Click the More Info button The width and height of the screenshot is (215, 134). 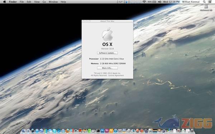(107, 68)
